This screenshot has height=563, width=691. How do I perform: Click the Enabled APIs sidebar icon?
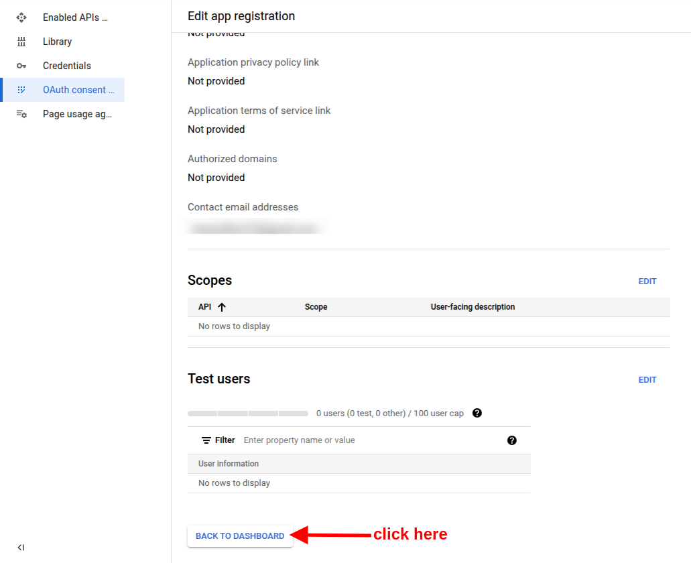(x=21, y=17)
